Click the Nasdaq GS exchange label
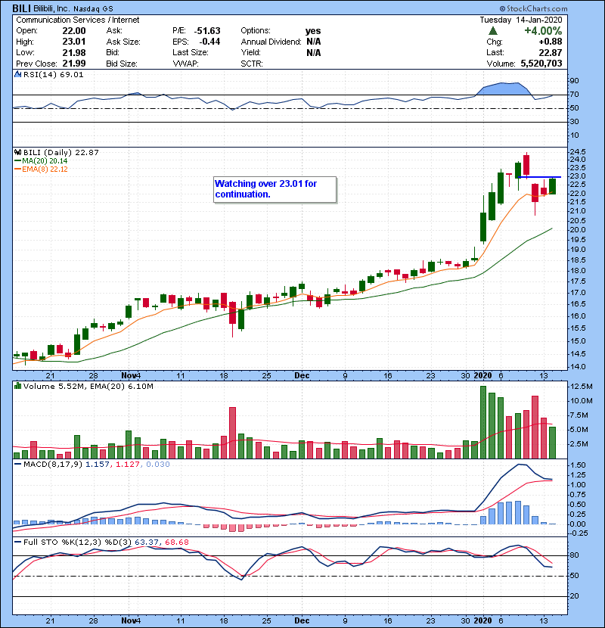605x628 pixels. 93,8
